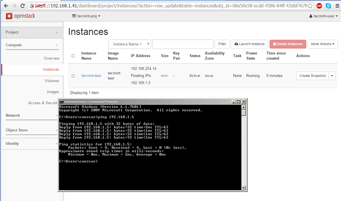
Task: Reload the page with refresh icon
Action: [x=22, y=6]
